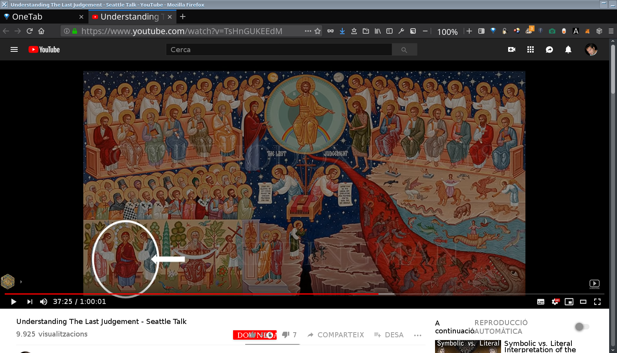617x353 pixels.
Task: Enter full screen mode
Action: tap(597, 302)
